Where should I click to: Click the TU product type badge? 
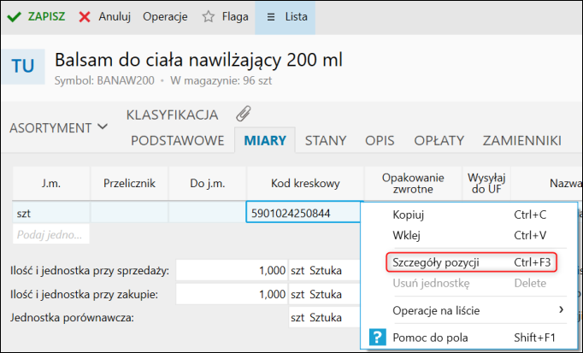click(x=23, y=66)
